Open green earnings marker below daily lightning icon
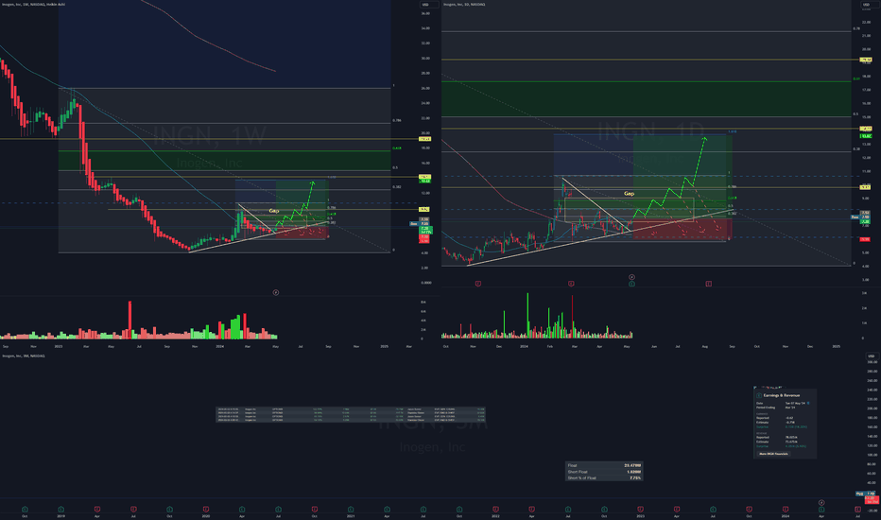Image resolution: width=881 pixels, height=520 pixels. point(631,284)
